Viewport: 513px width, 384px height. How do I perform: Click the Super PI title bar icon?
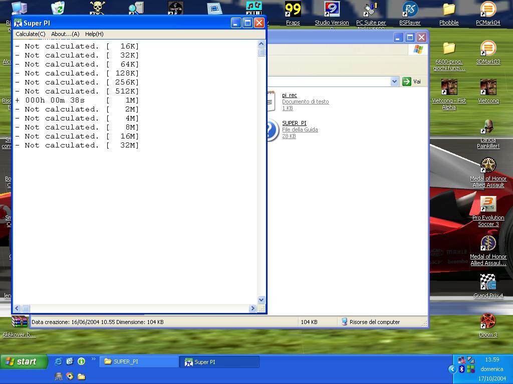pyautogui.click(x=18, y=23)
